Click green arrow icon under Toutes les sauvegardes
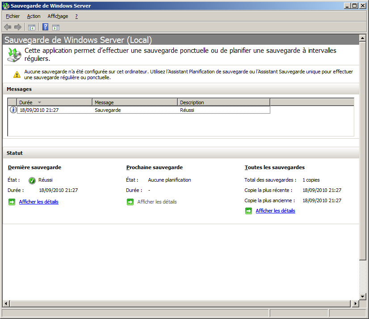 pyautogui.click(x=248, y=211)
